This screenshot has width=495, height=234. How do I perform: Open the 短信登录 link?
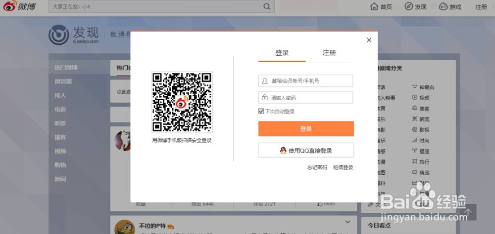coord(343,167)
